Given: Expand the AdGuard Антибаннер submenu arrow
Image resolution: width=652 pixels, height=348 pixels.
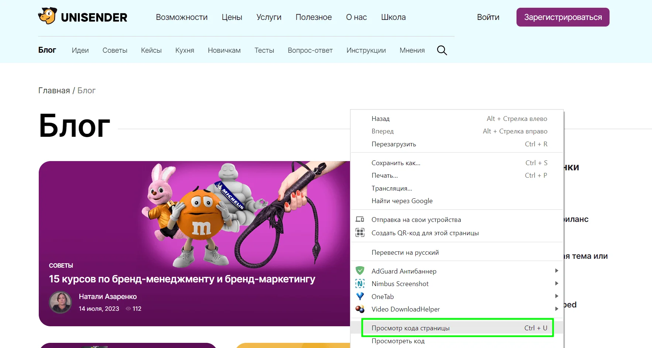Looking at the screenshot, I should point(556,271).
